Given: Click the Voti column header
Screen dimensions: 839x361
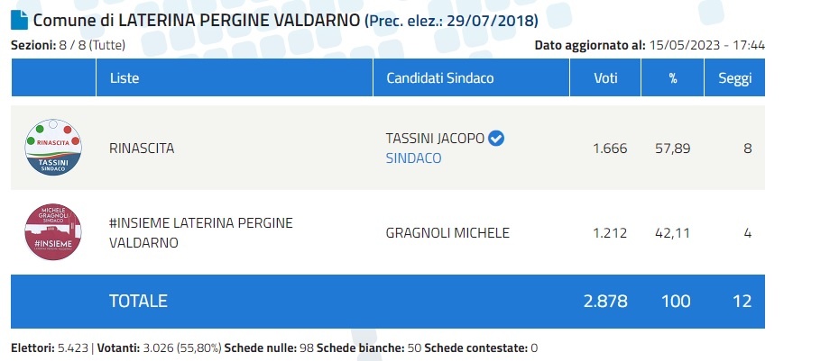Looking at the screenshot, I should (605, 78).
